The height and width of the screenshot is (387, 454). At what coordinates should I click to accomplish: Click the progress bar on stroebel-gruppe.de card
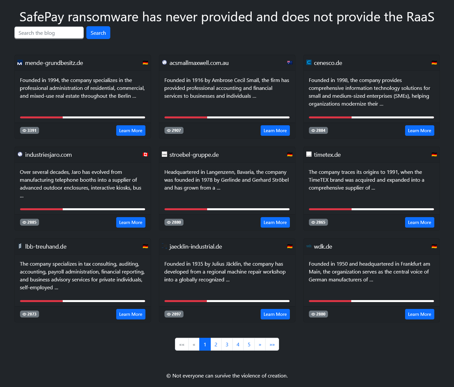[227, 209]
